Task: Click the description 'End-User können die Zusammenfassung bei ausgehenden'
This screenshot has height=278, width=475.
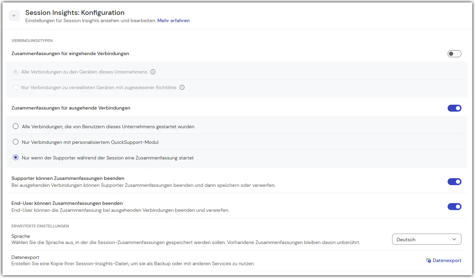Action: (x=120, y=210)
